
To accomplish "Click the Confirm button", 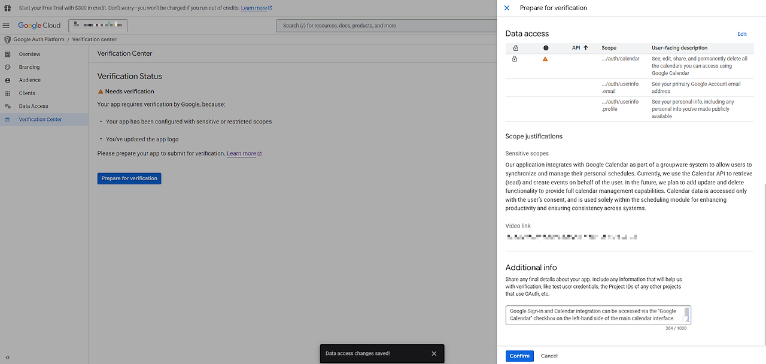I will pyautogui.click(x=519, y=356).
